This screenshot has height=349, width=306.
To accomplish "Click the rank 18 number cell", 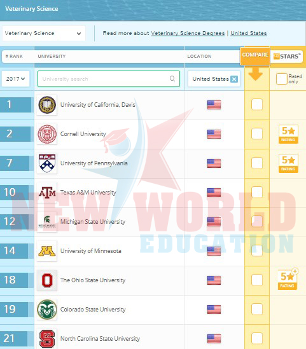I will coord(15,280).
